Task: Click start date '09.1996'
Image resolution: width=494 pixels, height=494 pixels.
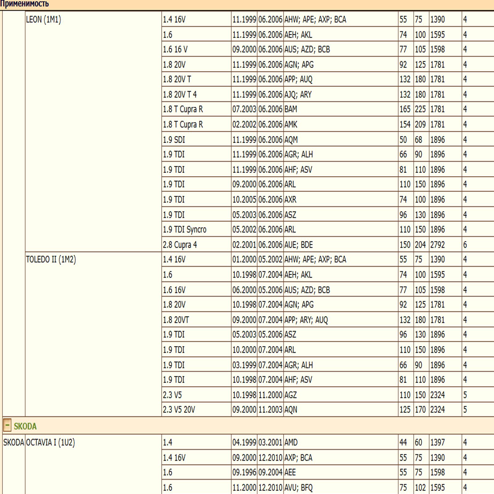Action: (x=244, y=472)
